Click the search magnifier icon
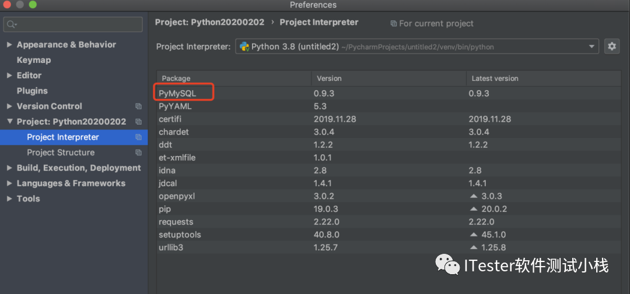The width and height of the screenshot is (630, 294). (x=12, y=24)
